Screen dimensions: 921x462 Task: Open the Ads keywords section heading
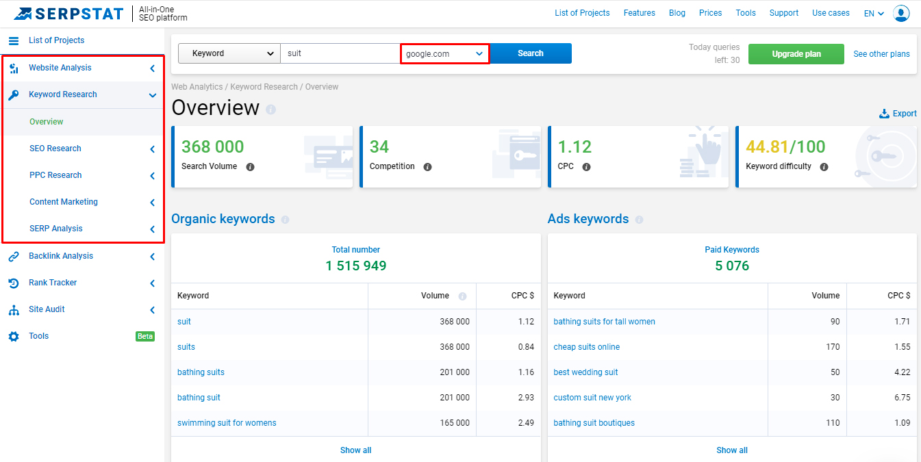pyautogui.click(x=588, y=219)
